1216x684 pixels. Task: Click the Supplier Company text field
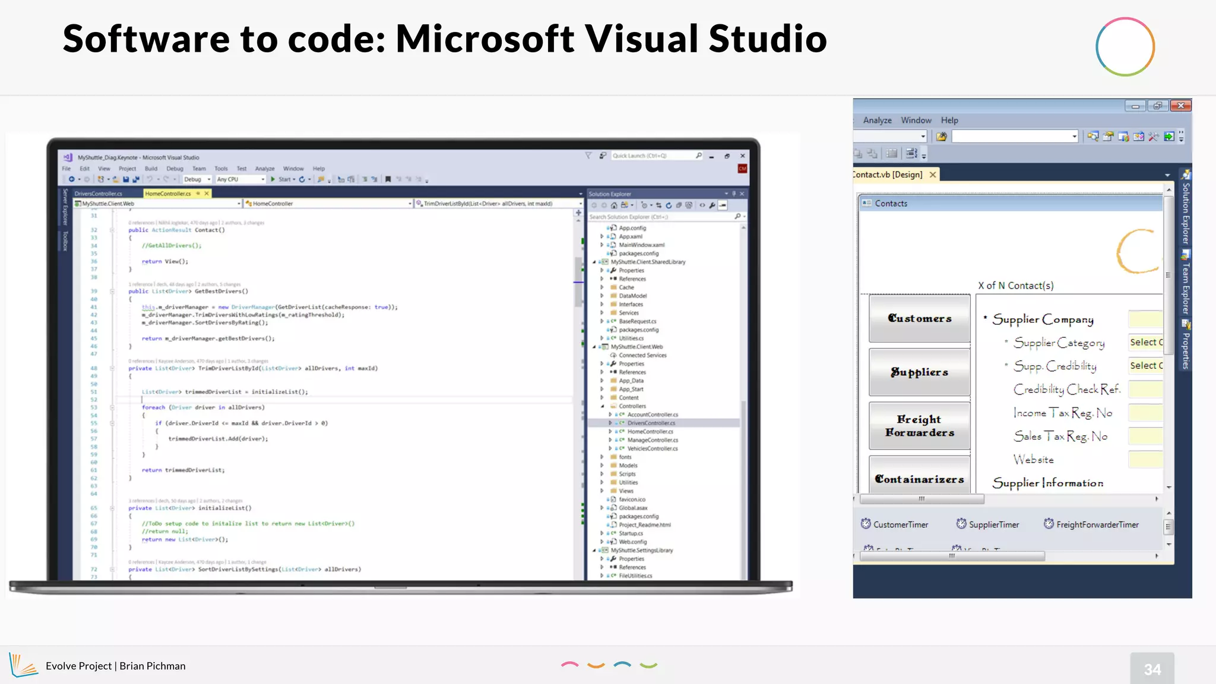[x=1145, y=319]
